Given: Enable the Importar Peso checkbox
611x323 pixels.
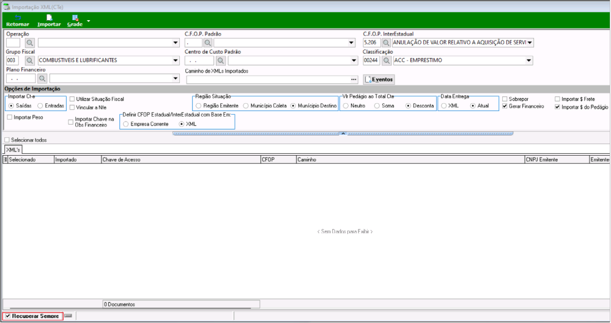Looking at the screenshot, I should 10,117.
